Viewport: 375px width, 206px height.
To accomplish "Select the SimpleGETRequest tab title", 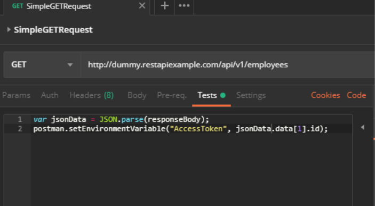I will (x=59, y=6).
